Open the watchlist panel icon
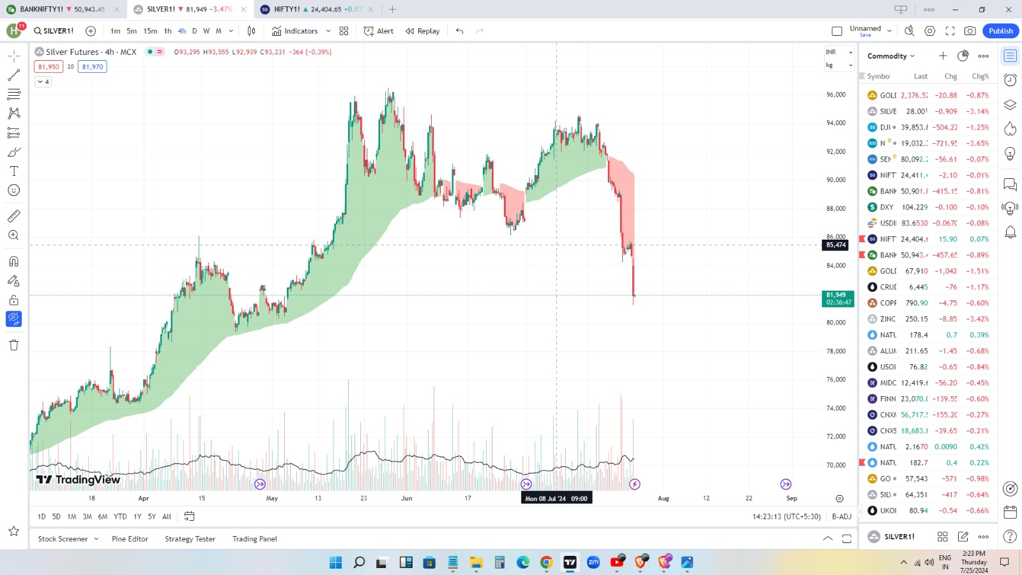 click(1010, 56)
